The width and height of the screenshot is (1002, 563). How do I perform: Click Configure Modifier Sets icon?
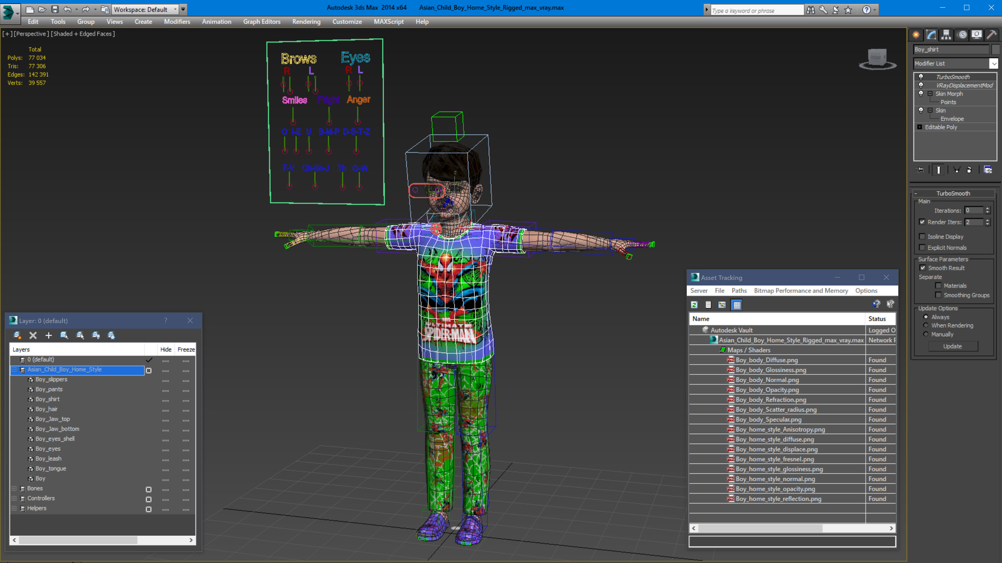point(988,169)
